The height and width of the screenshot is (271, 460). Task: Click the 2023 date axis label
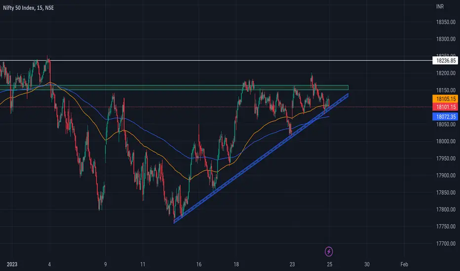12,264
